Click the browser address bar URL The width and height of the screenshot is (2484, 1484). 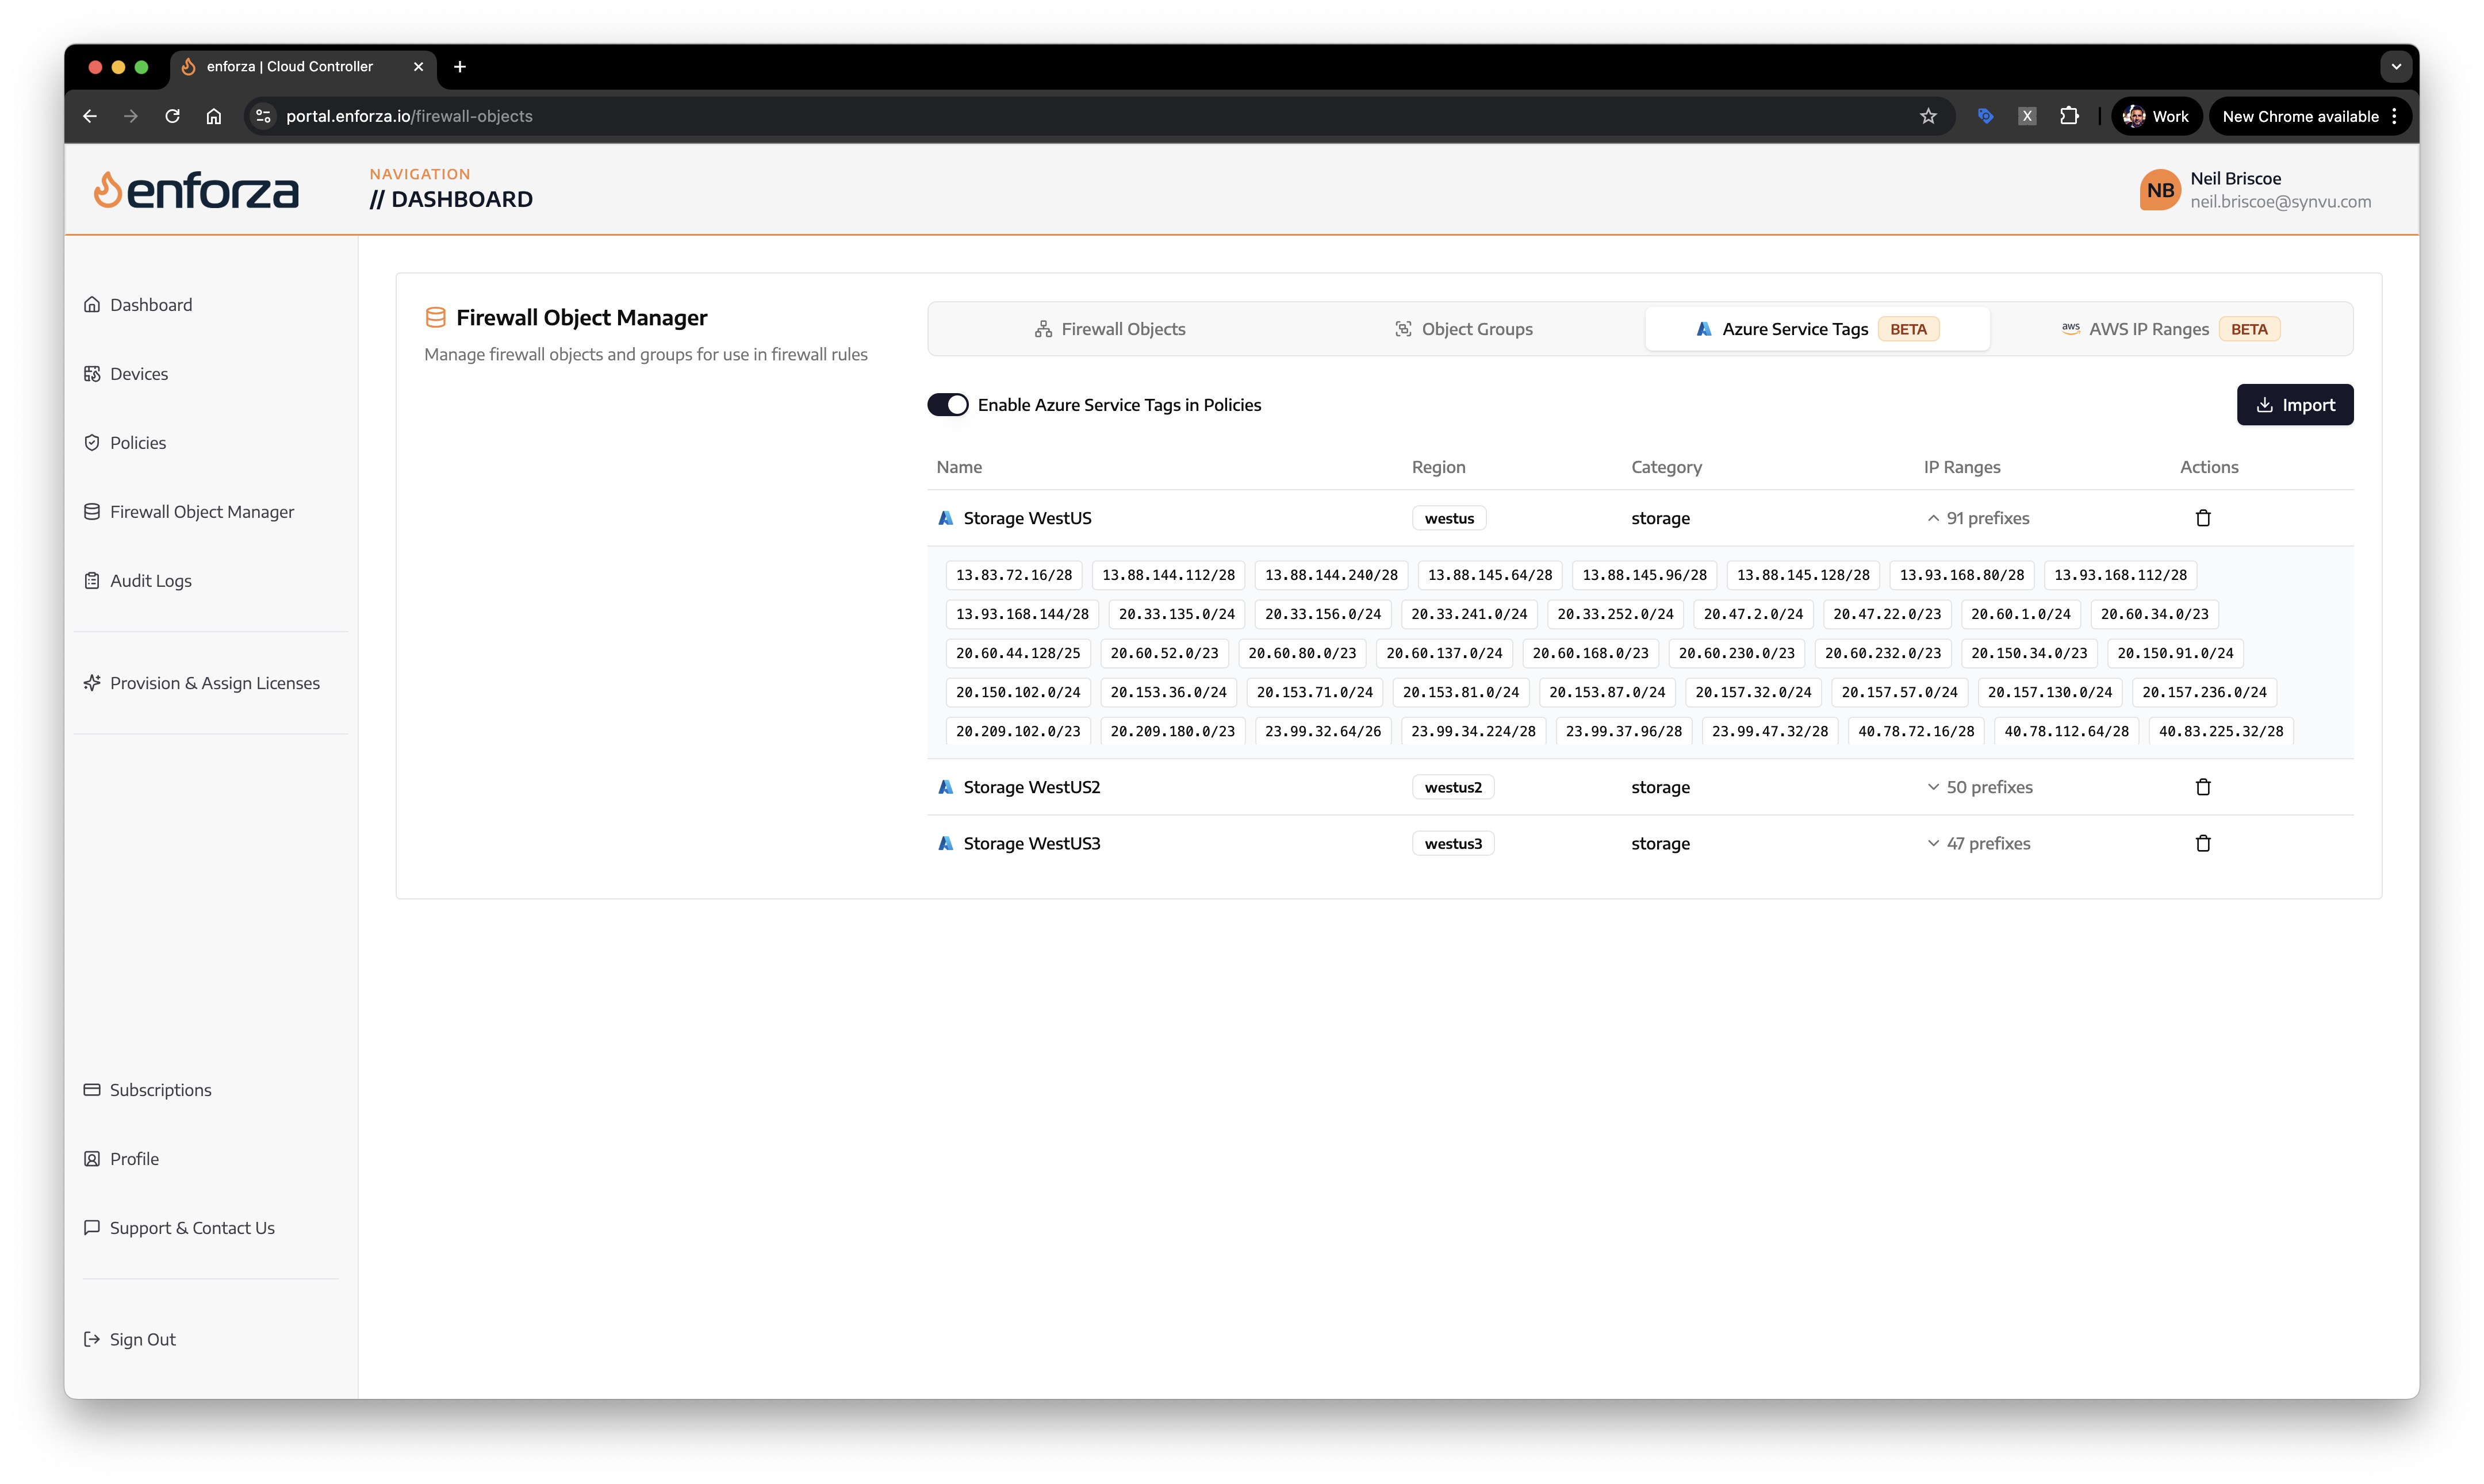coord(408,116)
